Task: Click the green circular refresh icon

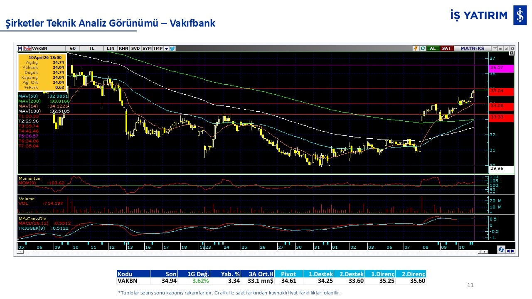Action: click(423, 49)
